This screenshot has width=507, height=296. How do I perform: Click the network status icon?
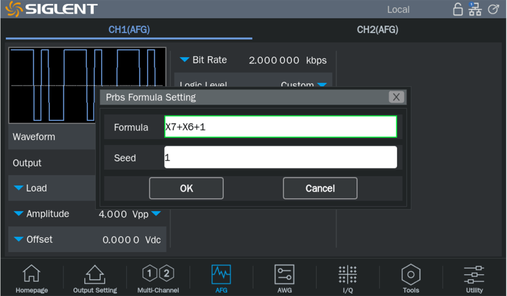click(x=475, y=9)
